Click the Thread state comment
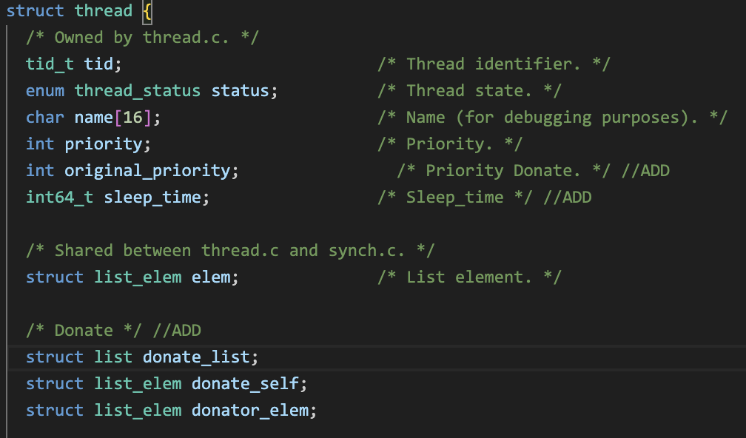Image resolution: width=746 pixels, height=438 pixels. [469, 91]
